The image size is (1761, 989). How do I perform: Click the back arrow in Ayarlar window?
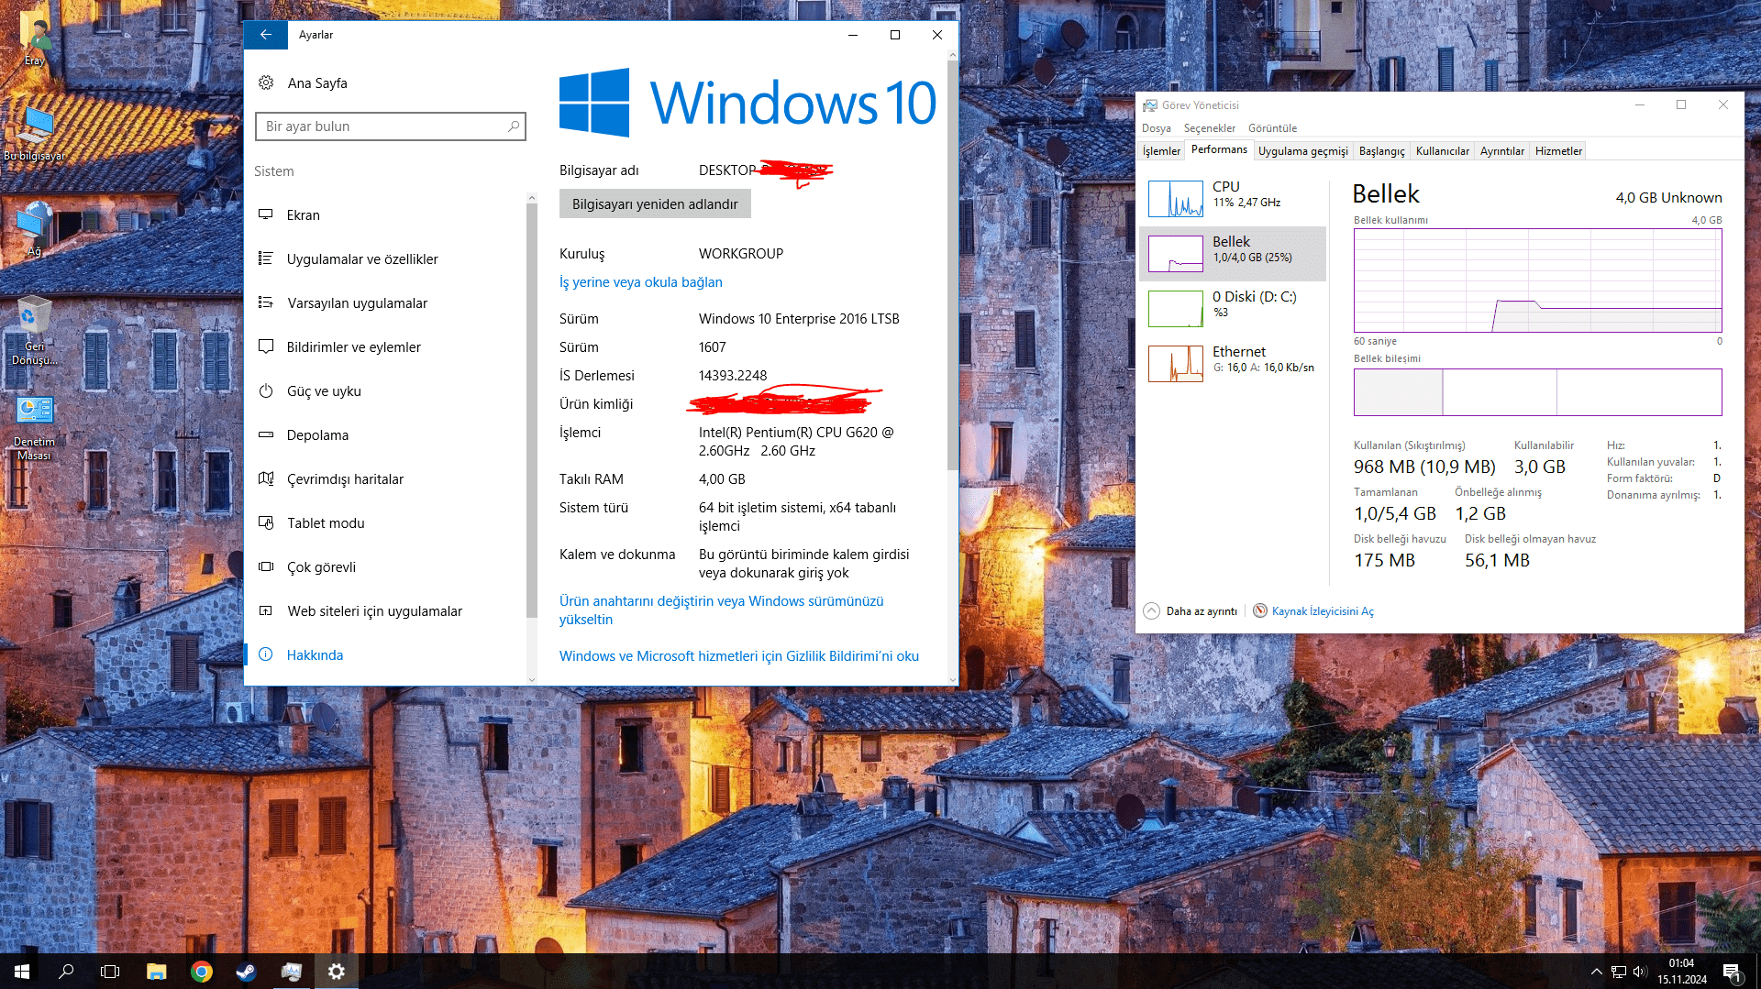click(266, 35)
